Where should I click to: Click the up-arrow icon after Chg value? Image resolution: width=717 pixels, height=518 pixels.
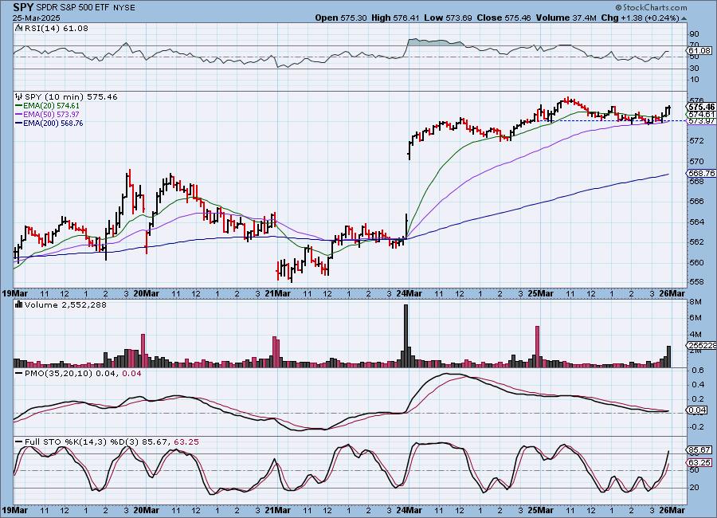(684, 18)
